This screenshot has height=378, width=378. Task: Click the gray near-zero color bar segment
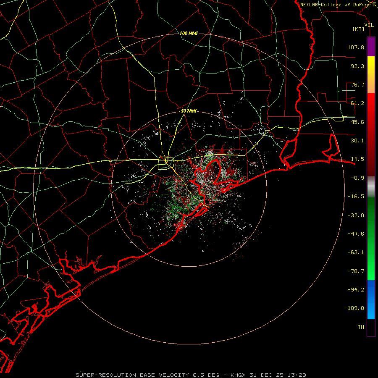point(371,187)
